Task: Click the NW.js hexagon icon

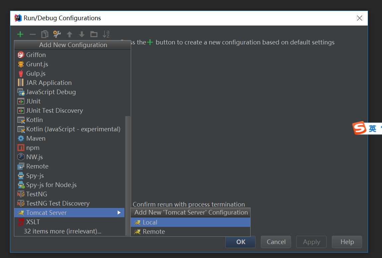Action: [21, 157]
